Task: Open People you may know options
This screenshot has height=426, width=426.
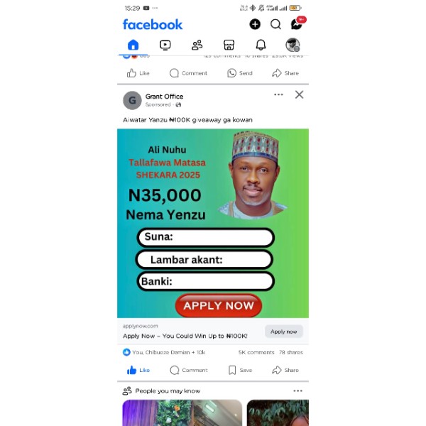Action: click(297, 390)
